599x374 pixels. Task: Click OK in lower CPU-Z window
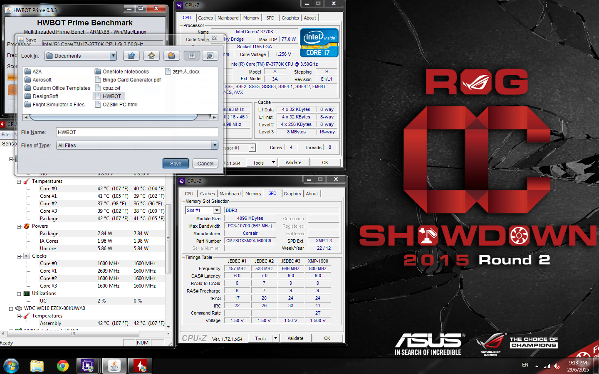point(327,338)
